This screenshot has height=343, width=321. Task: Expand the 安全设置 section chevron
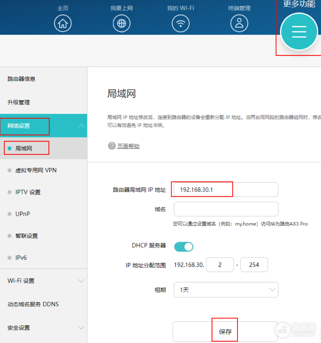(x=81, y=328)
